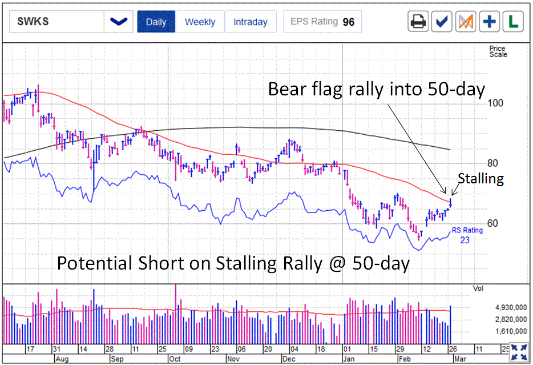Click the RS Rating value 23
Viewport: 533px width, 365px height.
465,240
